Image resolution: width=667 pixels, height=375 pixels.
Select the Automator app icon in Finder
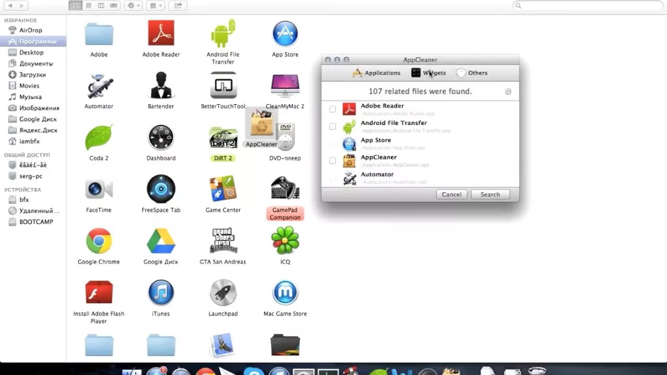(99, 85)
